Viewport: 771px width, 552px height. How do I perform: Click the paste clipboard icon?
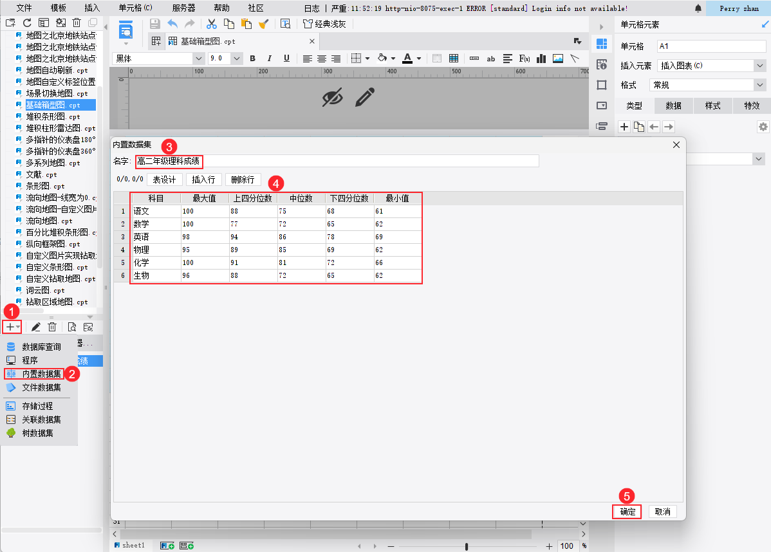tap(246, 24)
